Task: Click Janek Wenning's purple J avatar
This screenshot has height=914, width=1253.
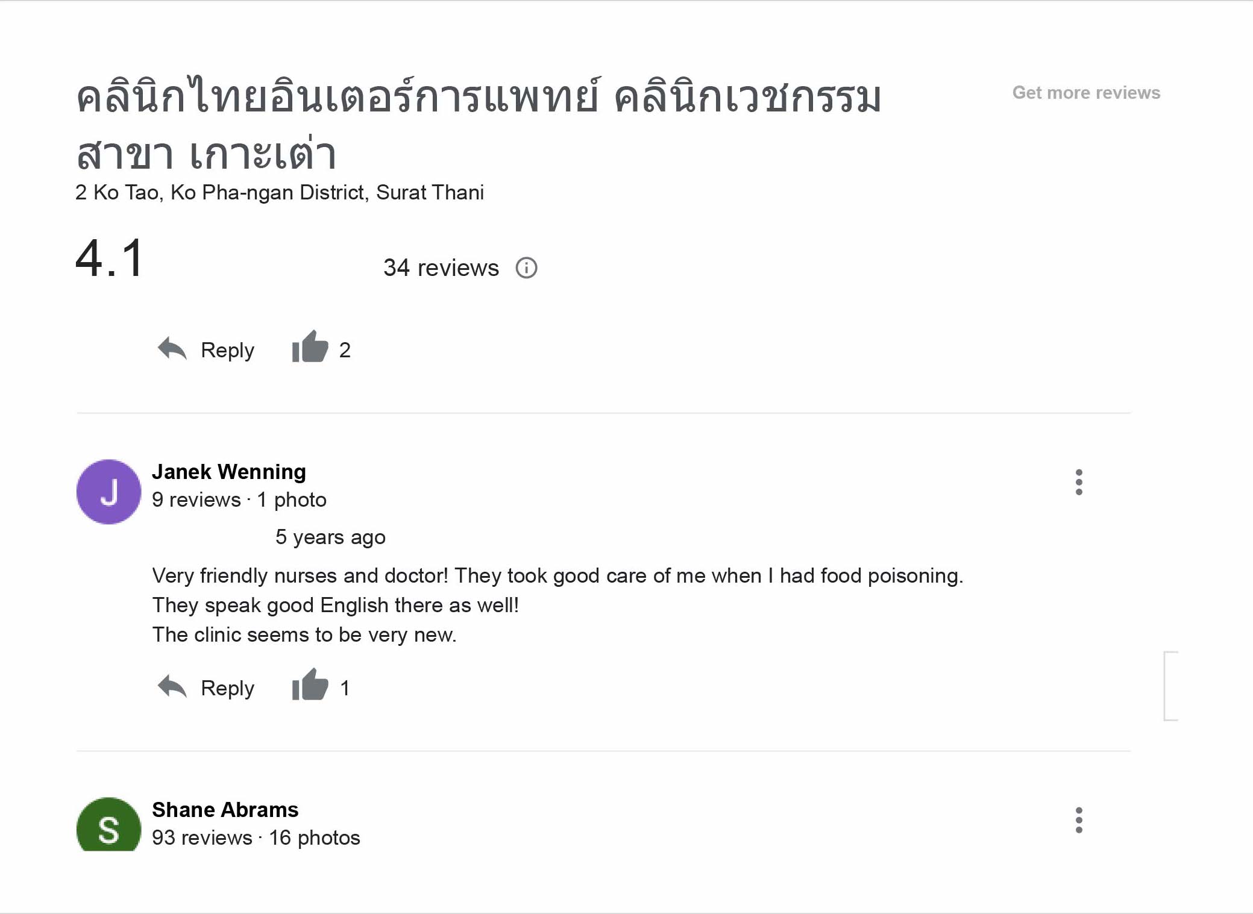Action: point(108,492)
